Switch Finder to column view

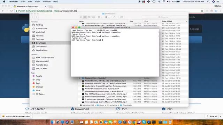[89, 17]
